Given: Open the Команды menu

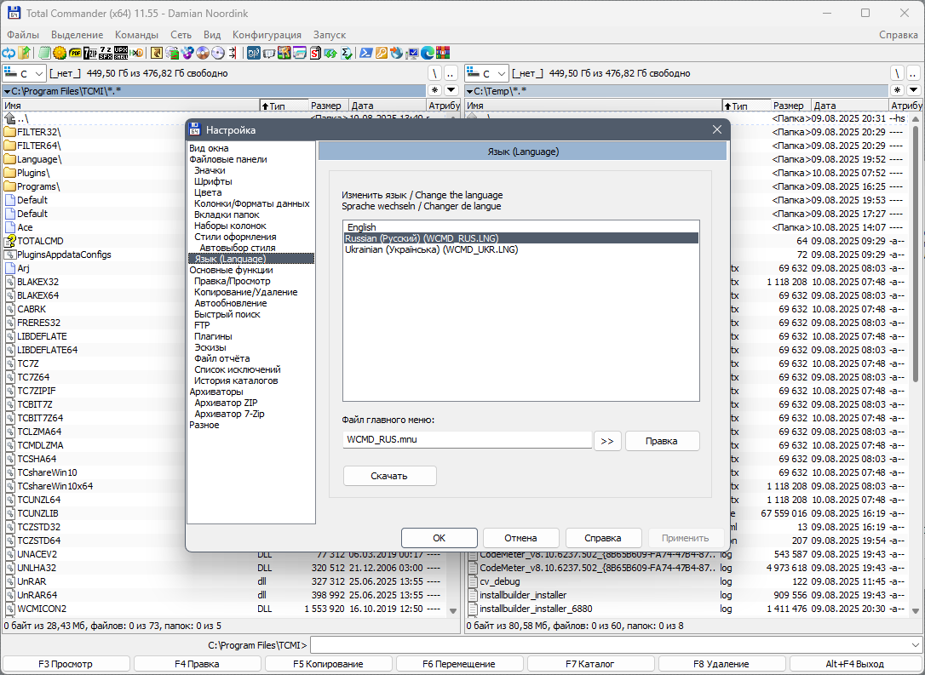Looking at the screenshot, I should (x=137, y=35).
